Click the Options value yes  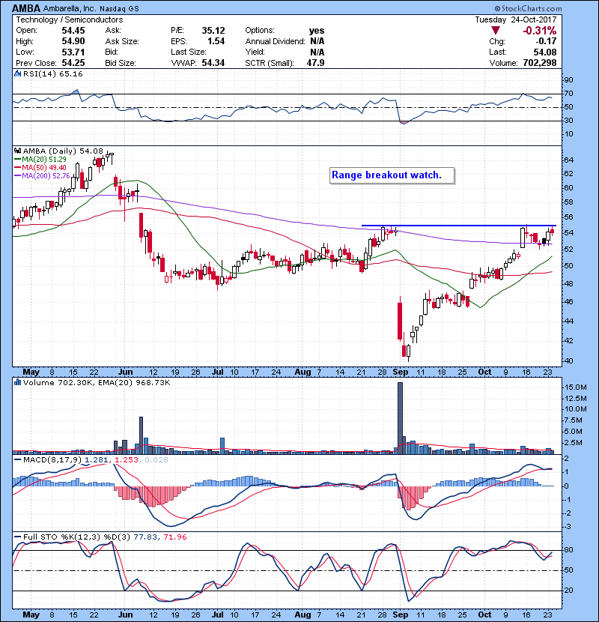coord(317,31)
